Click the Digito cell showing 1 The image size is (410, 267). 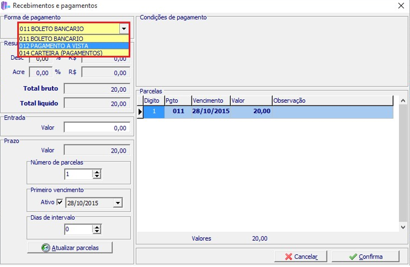coord(154,112)
